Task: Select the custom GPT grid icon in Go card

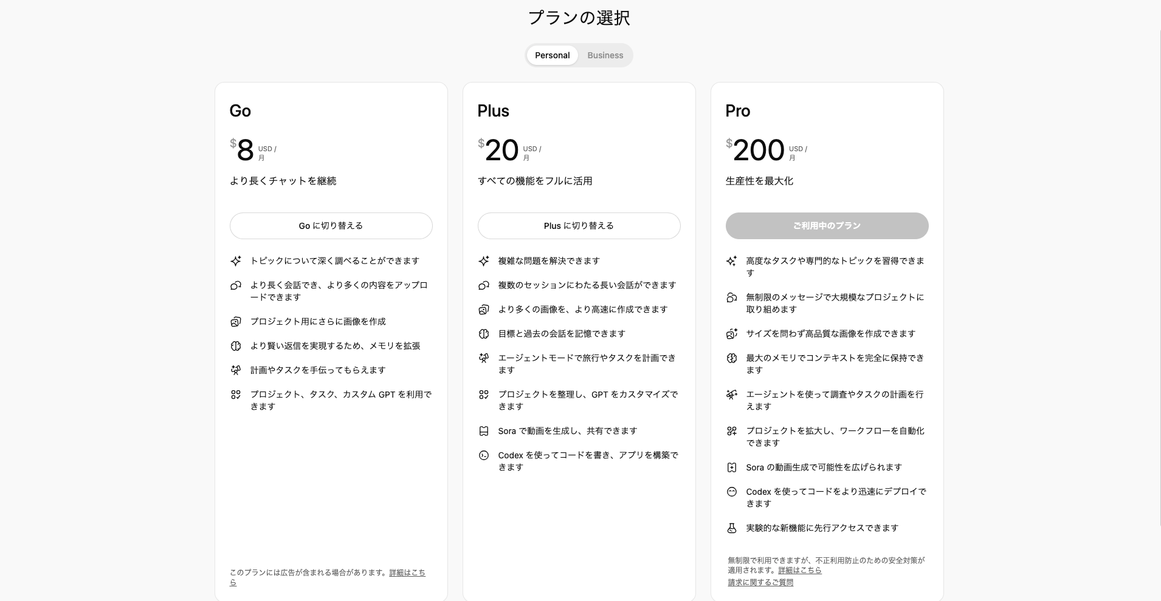Action: pos(236,394)
